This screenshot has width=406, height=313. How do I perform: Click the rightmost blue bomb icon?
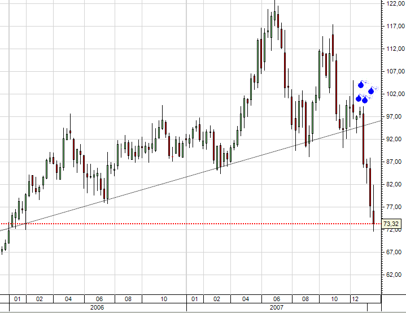(x=371, y=91)
